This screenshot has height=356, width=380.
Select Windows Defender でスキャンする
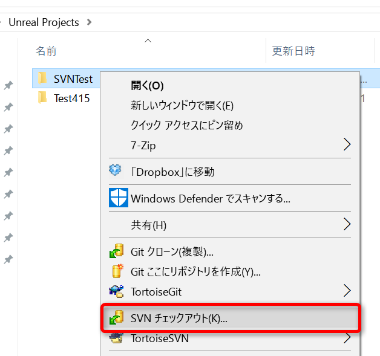point(230,198)
